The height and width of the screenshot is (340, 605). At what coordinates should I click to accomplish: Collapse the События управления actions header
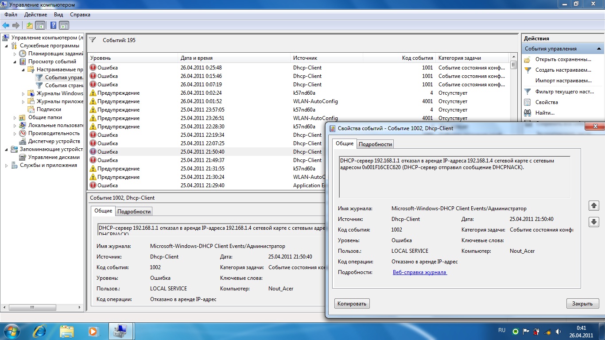point(599,49)
